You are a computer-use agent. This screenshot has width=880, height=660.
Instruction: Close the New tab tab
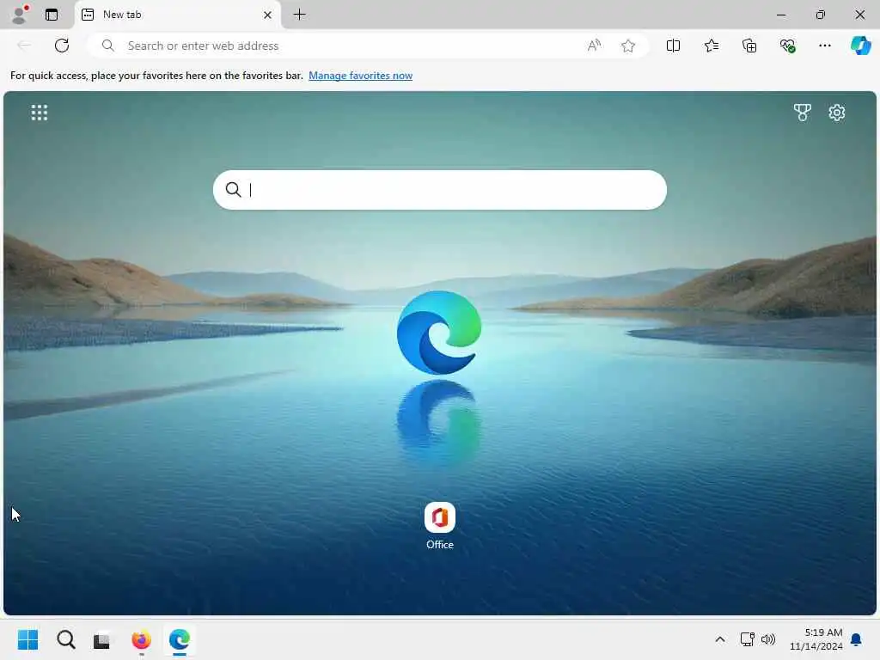click(268, 15)
